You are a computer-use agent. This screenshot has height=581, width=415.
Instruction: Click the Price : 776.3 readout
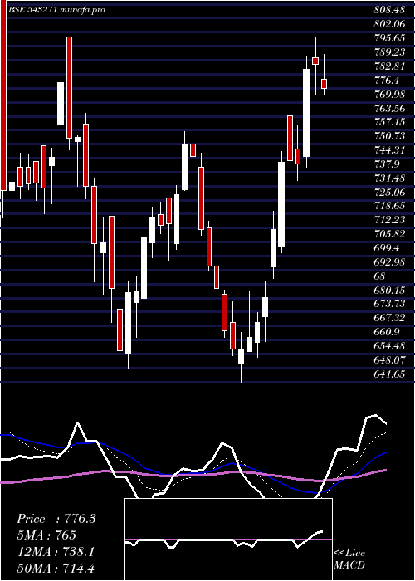56,519
